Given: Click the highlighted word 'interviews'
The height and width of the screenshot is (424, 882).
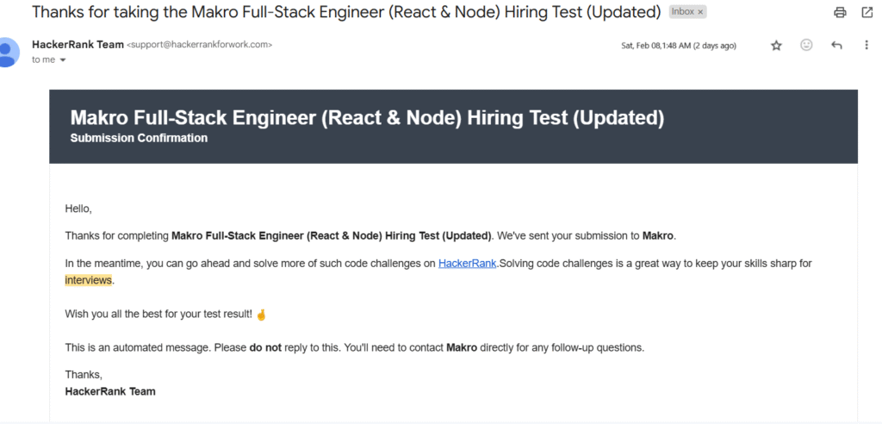Looking at the screenshot, I should coord(89,280).
